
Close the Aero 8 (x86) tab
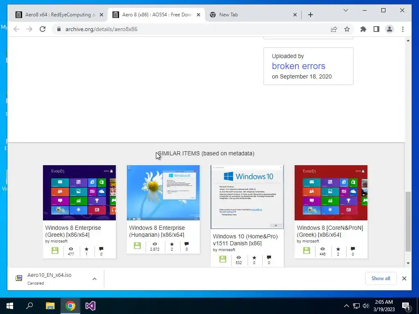click(198, 15)
